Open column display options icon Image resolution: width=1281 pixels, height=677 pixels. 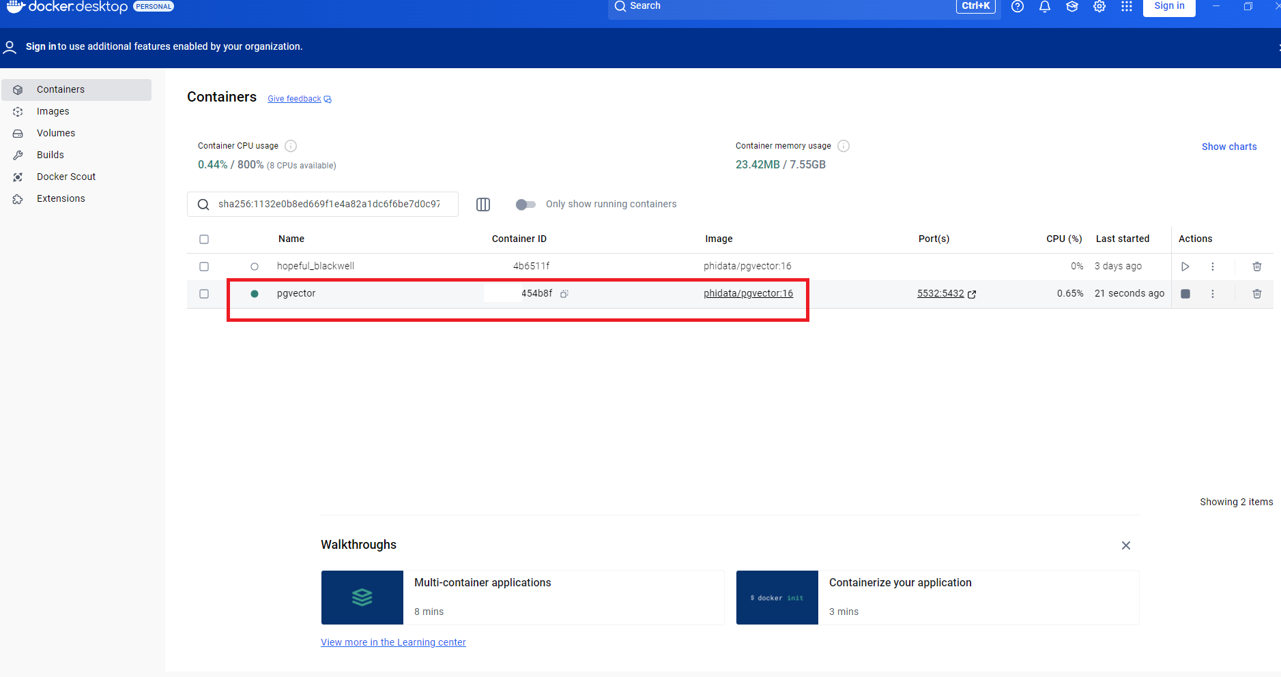tap(483, 205)
